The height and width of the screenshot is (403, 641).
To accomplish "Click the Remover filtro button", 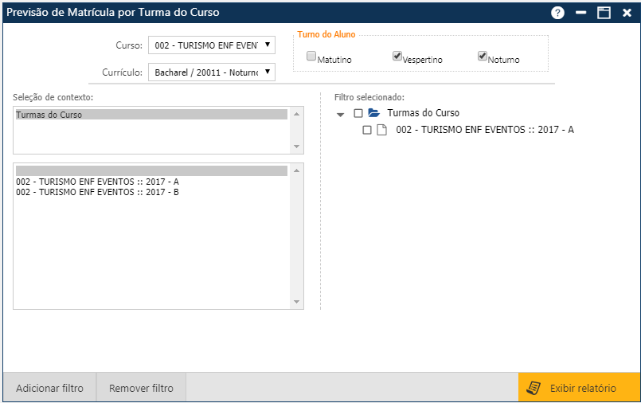I will click(141, 389).
